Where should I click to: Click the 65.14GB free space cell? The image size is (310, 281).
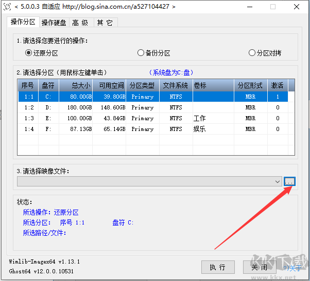point(109,129)
